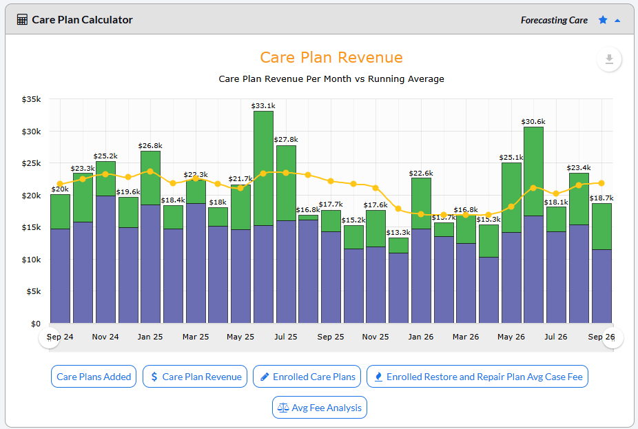The height and width of the screenshot is (429, 638).
Task: Open Enrolled Restore and Repair Plan Avg Case Fee
Action: click(477, 377)
